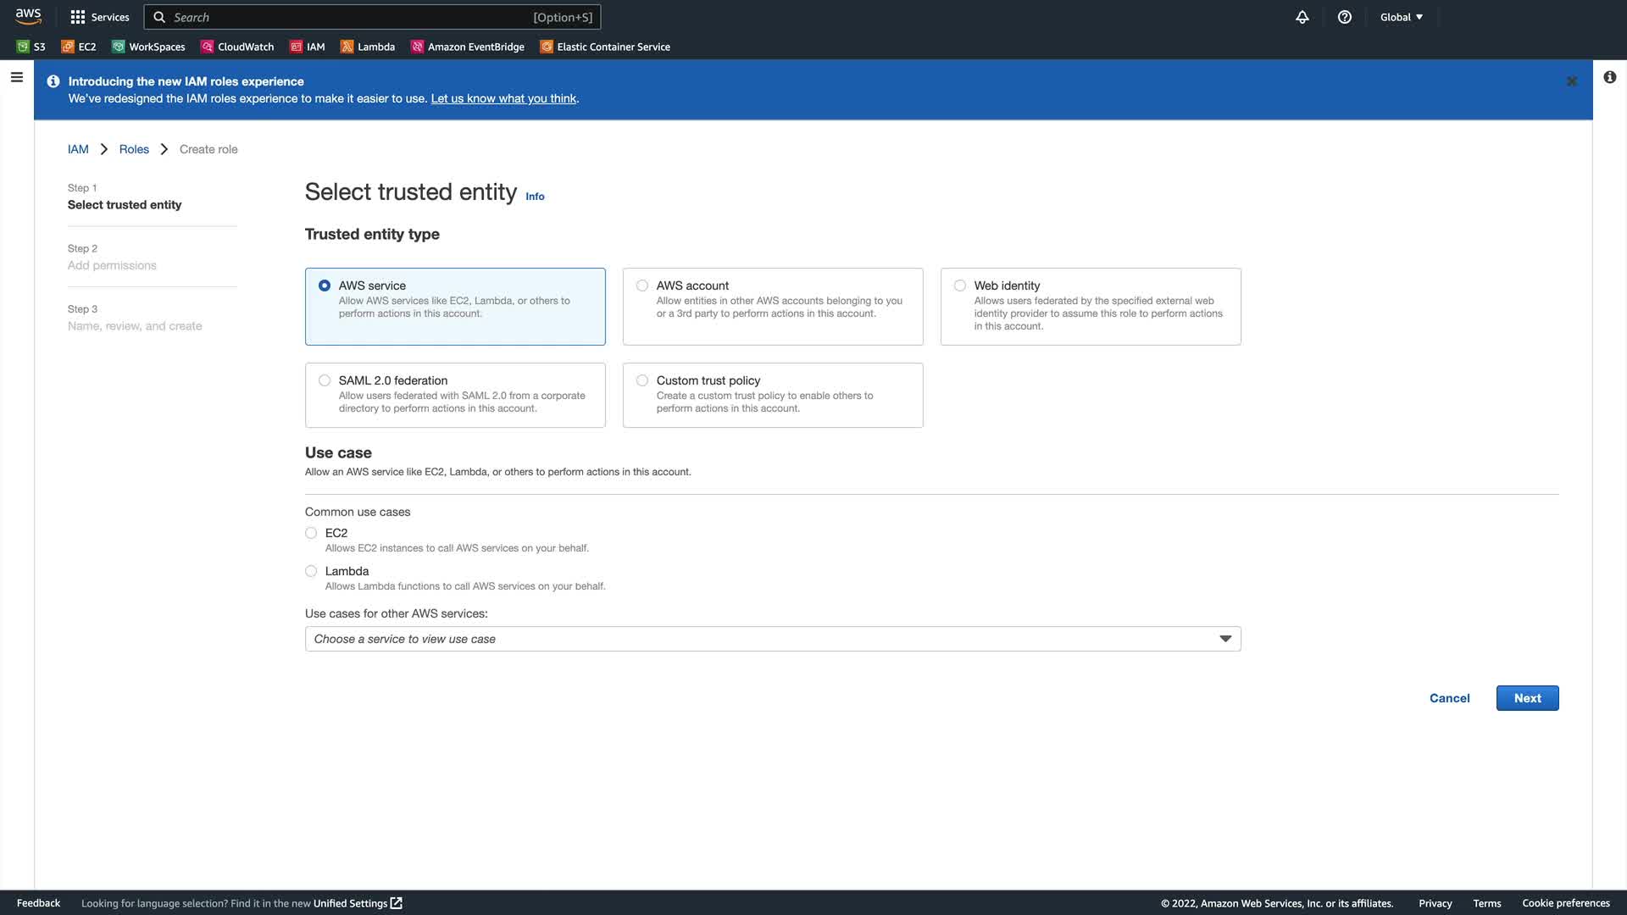Click the Next button
The height and width of the screenshot is (915, 1627).
coord(1527,698)
